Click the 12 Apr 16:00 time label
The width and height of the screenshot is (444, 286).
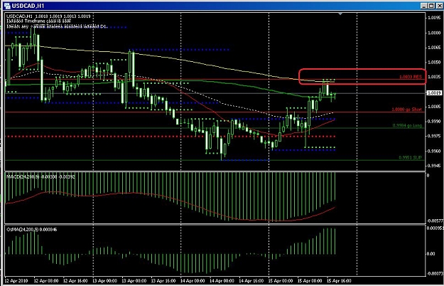75,281
